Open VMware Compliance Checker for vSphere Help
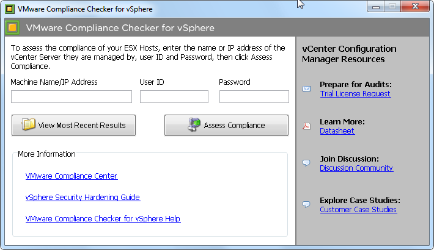This screenshot has width=434, height=250. pyautogui.click(x=103, y=218)
